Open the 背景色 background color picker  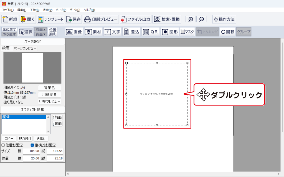49,88
